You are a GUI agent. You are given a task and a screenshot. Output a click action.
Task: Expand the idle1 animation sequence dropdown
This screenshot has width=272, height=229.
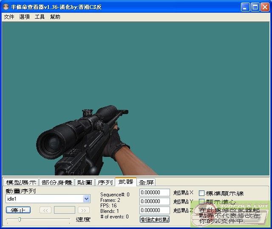pyautogui.click(x=86, y=199)
